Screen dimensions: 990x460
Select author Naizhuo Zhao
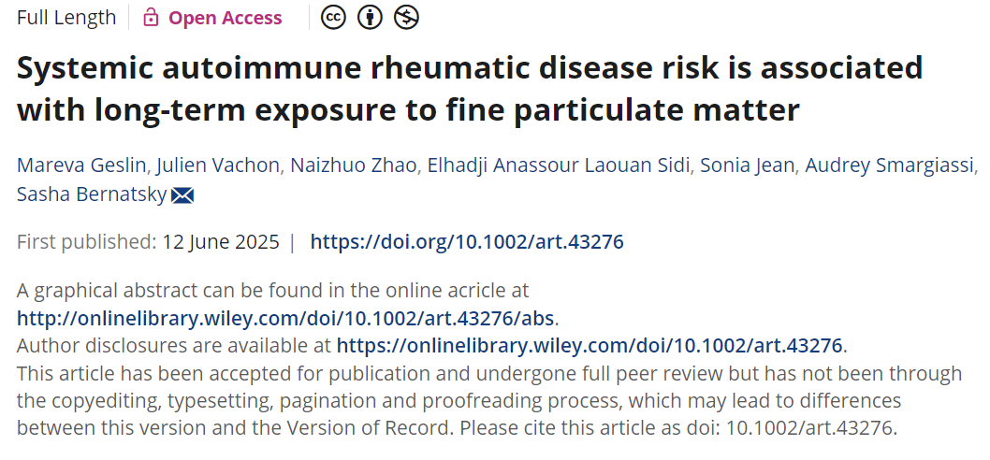point(353,165)
